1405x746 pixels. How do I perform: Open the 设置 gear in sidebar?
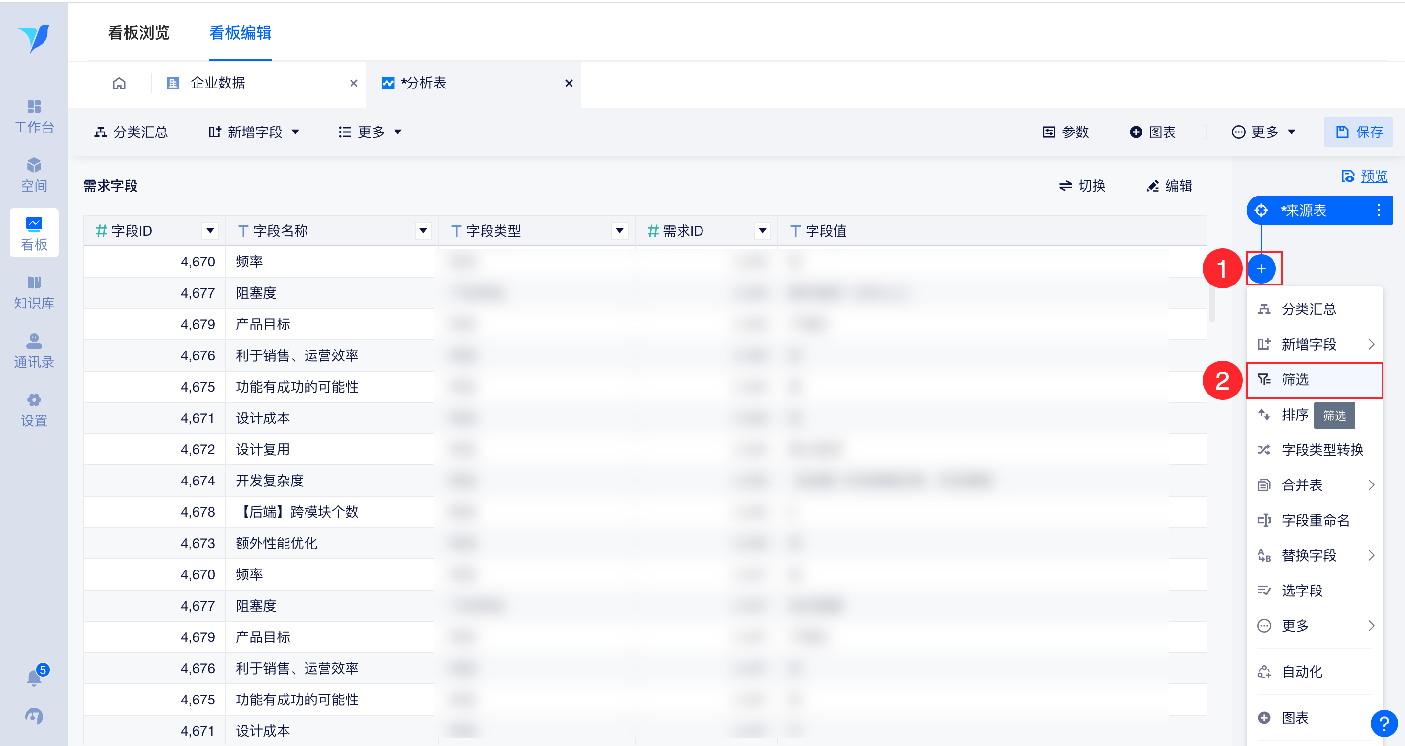(x=34, y=410)
